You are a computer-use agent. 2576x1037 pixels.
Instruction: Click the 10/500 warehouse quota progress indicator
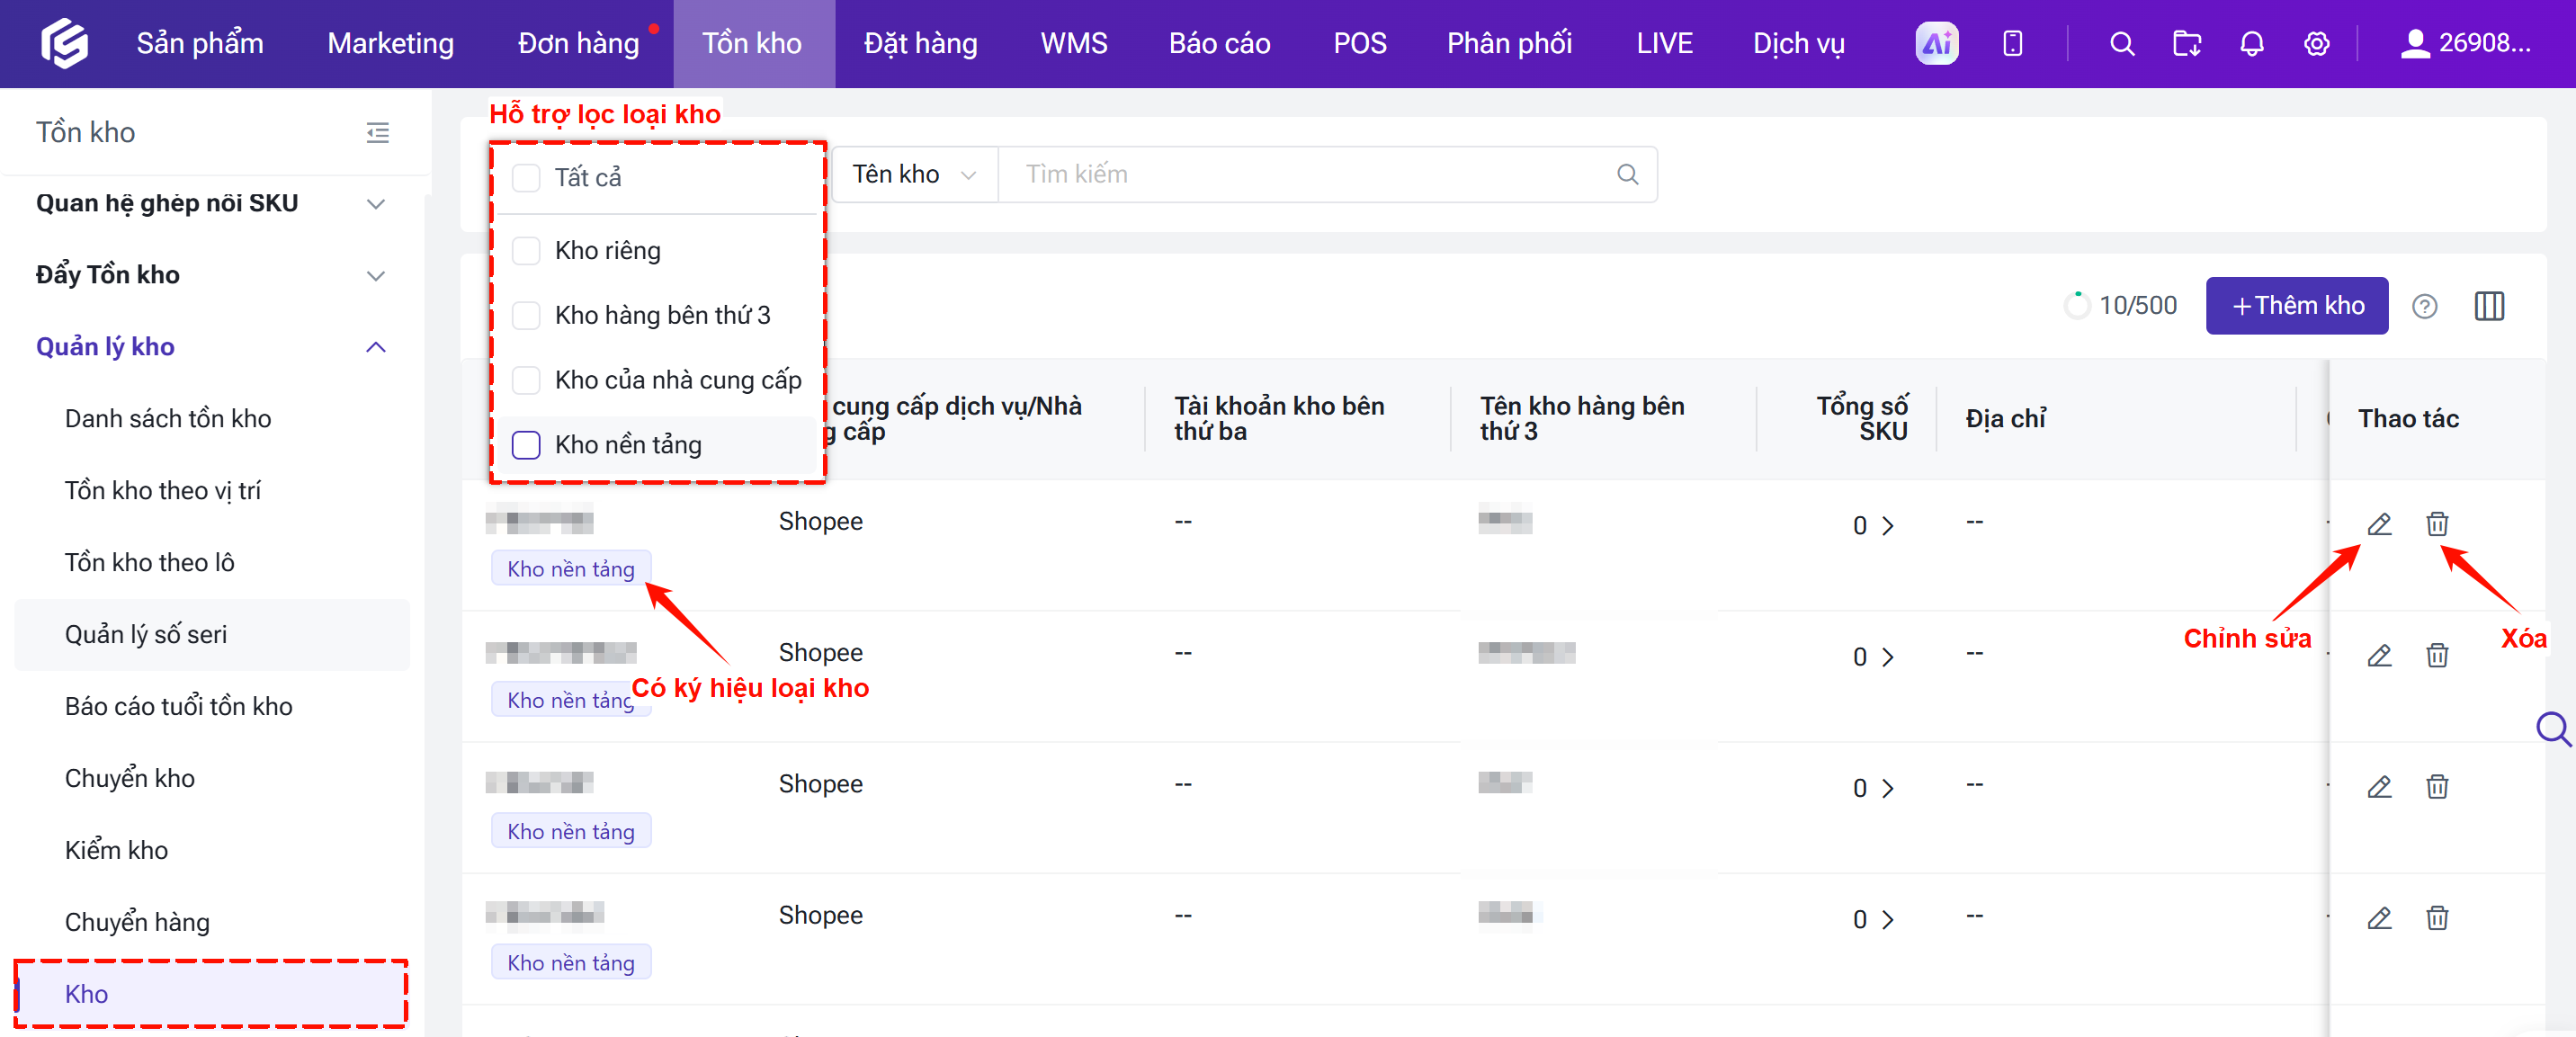2120,306
